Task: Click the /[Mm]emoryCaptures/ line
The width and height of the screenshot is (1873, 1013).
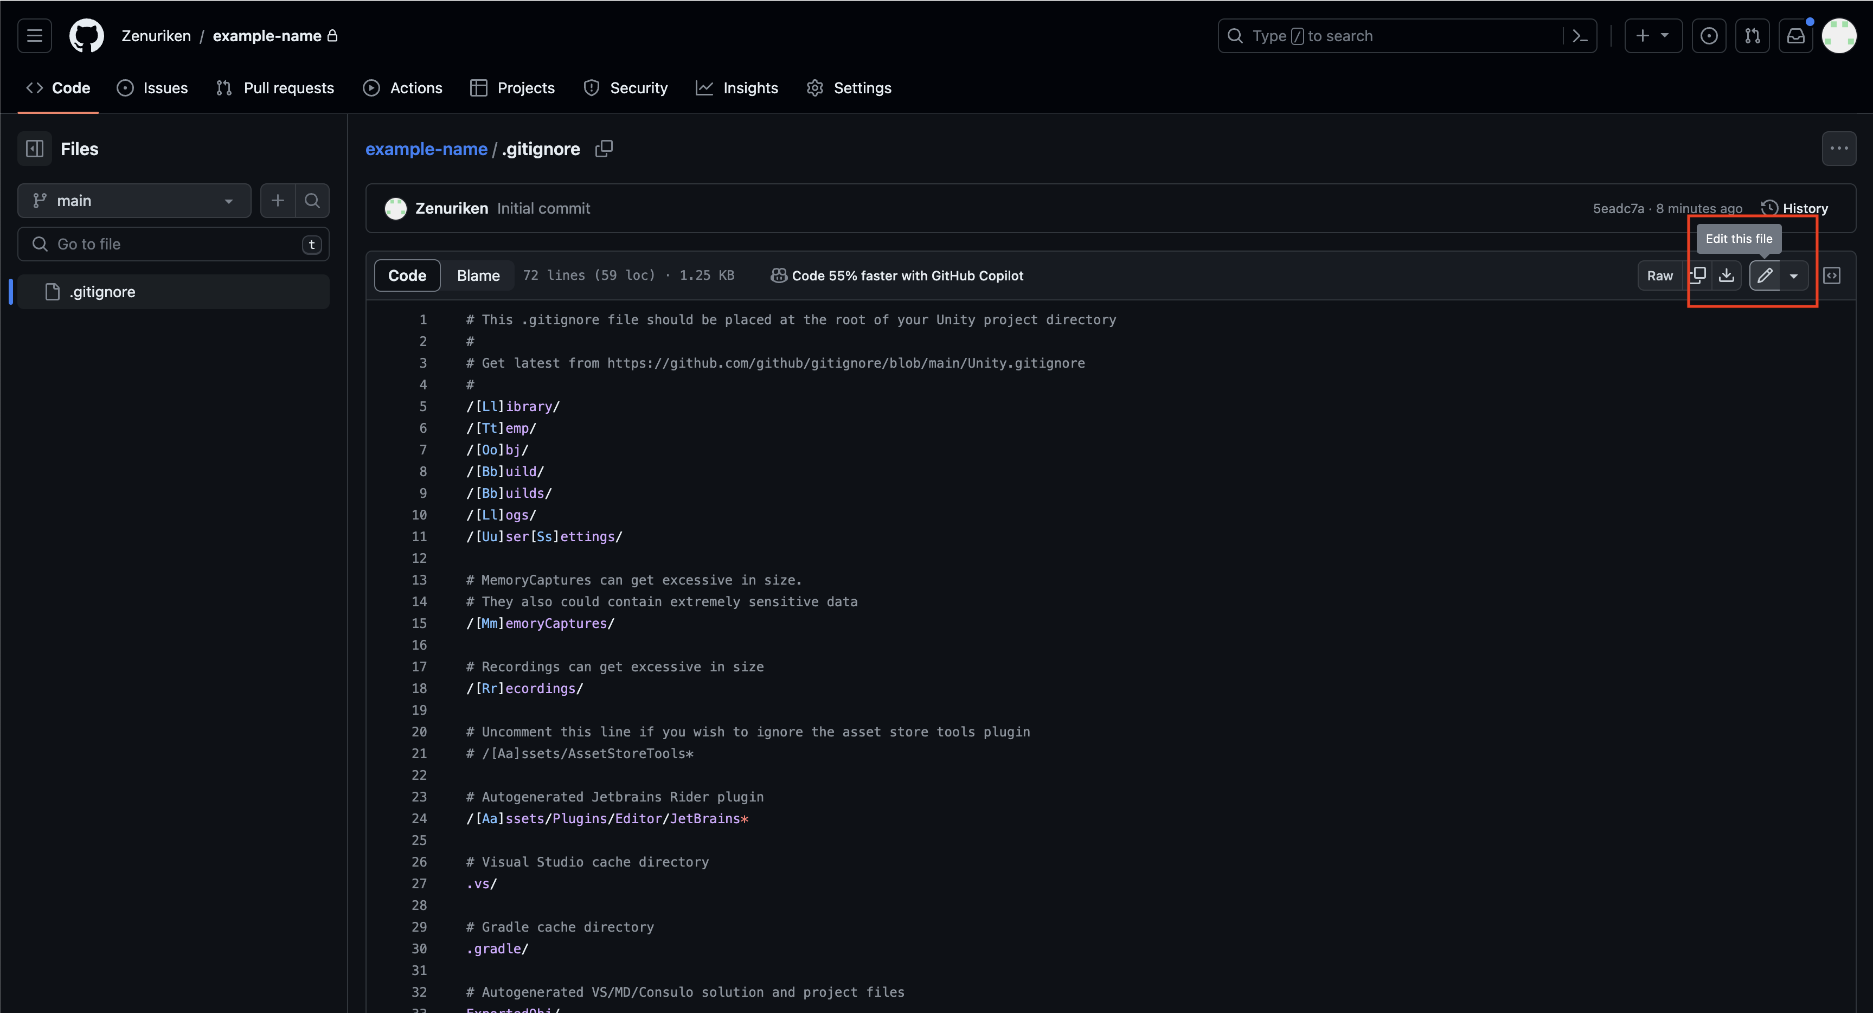Action: click(540, 623)
